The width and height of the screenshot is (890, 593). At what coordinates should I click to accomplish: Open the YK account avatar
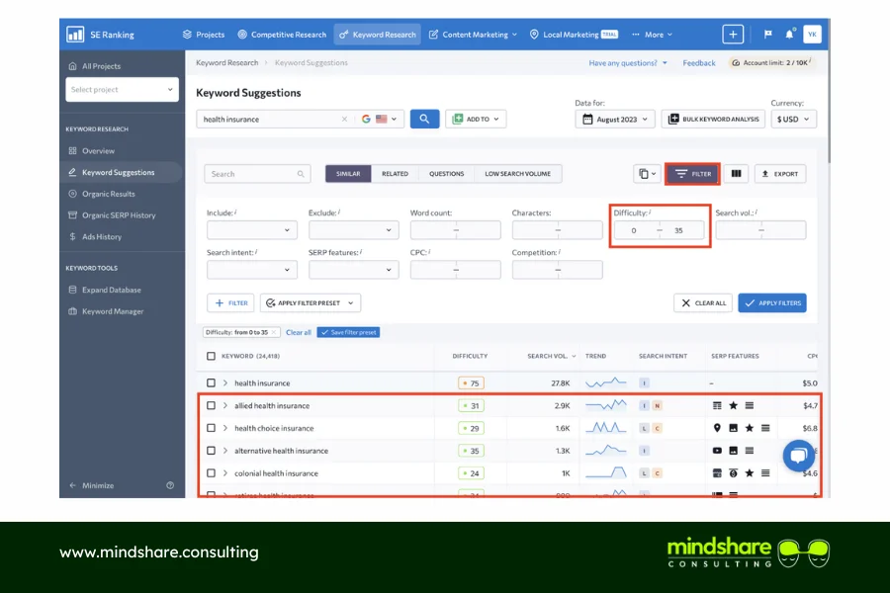pyautogui.click(x=812, y=34)
